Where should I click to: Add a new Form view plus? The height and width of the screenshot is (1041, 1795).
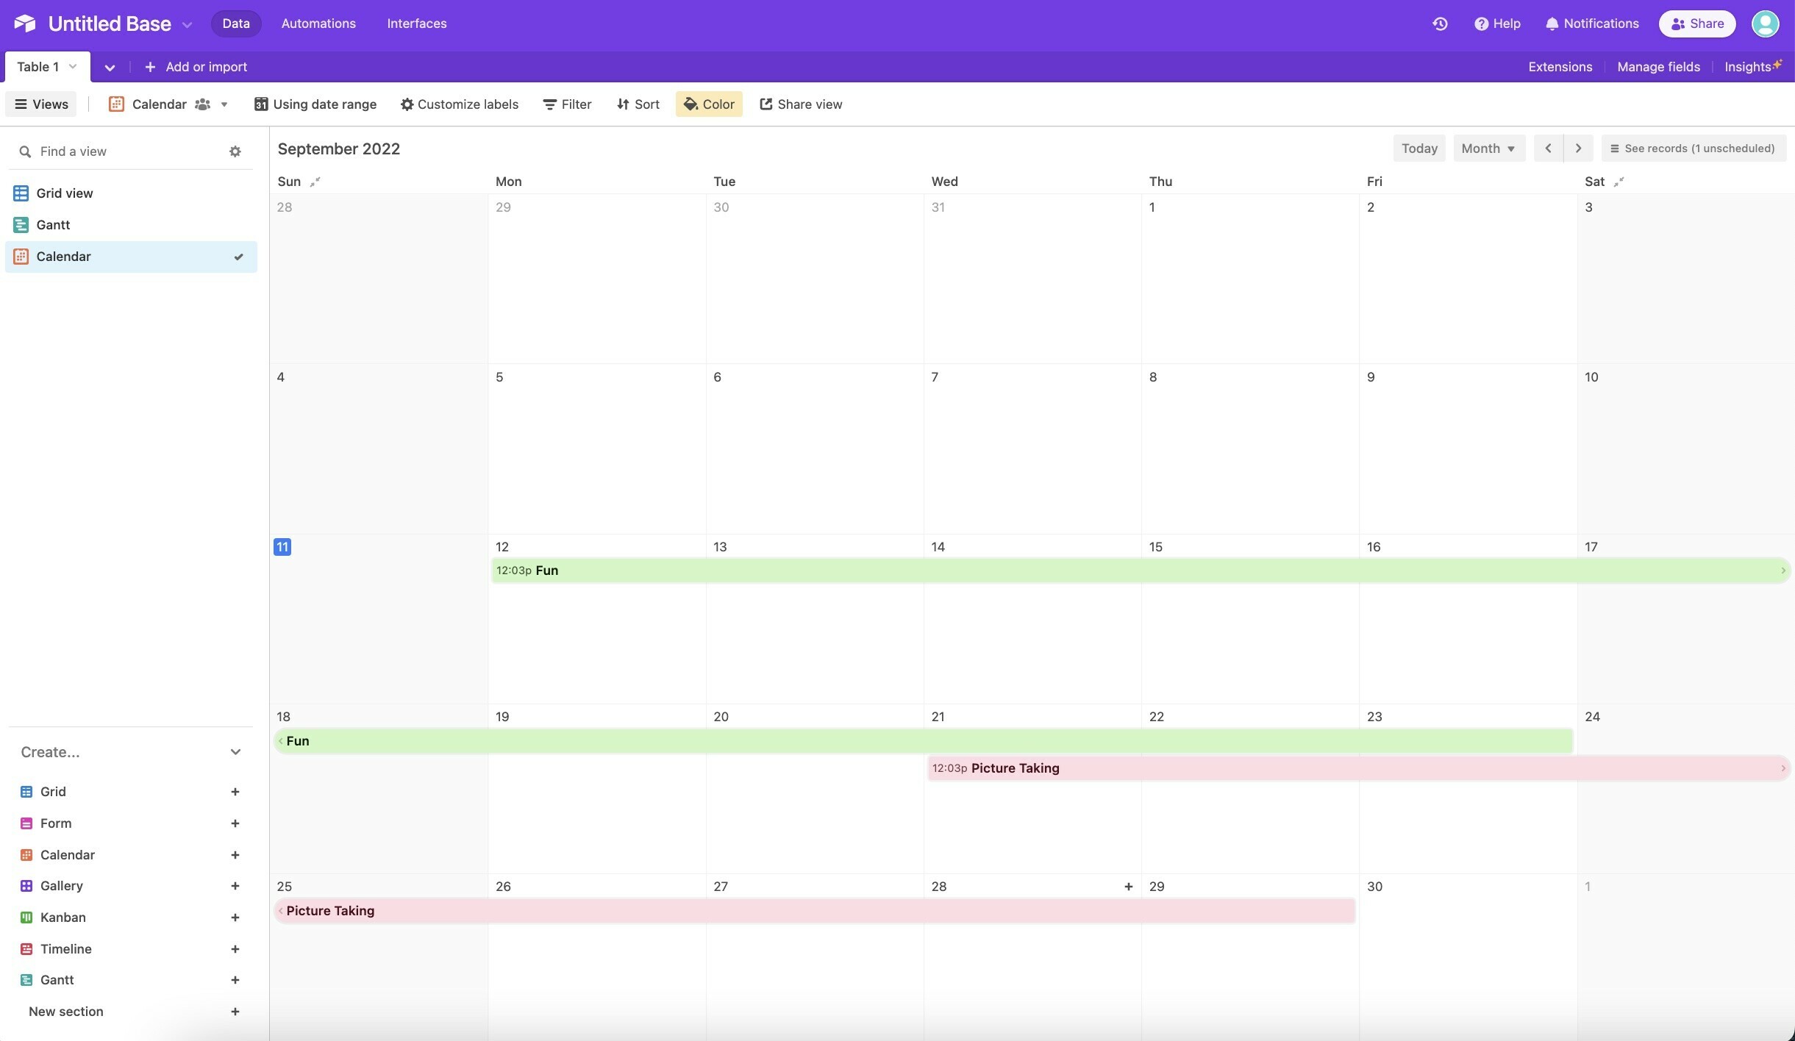tap(235, 823)
